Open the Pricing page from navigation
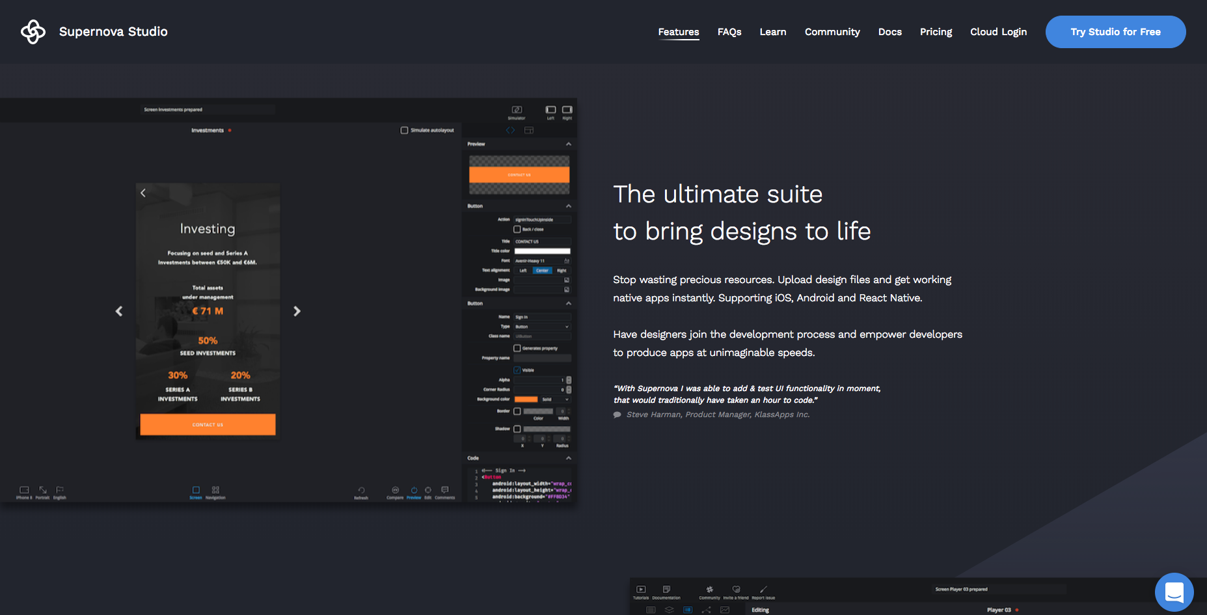 point(936,32)
